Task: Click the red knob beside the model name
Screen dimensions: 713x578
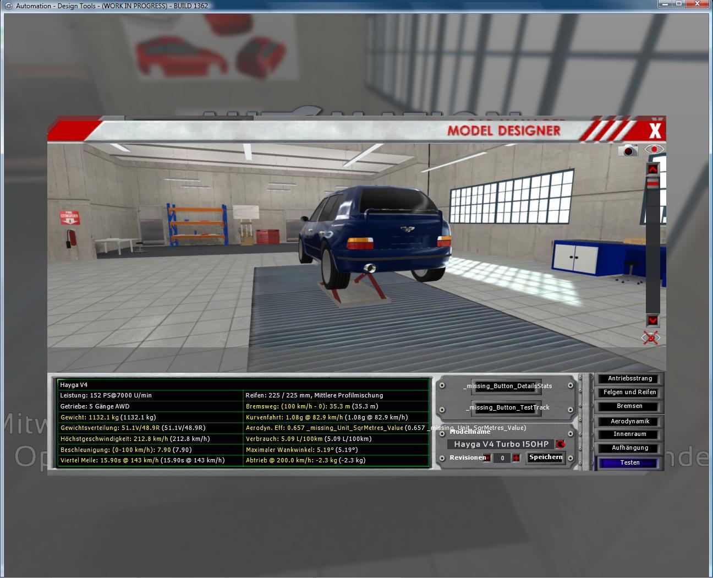Action: (x=560, y=444)
